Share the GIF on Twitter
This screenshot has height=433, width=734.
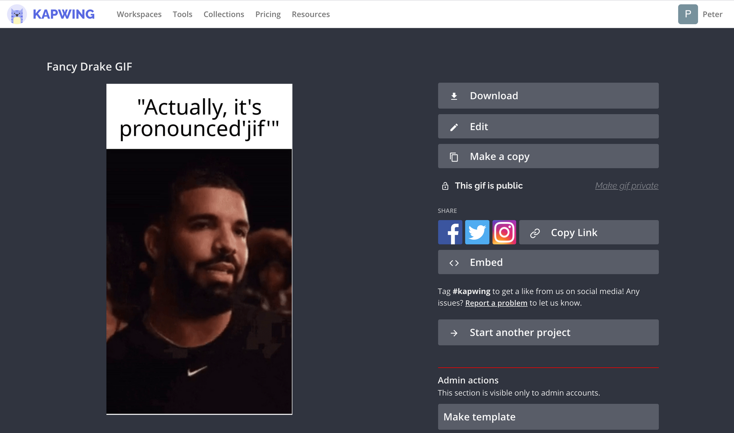coord(477,232)
